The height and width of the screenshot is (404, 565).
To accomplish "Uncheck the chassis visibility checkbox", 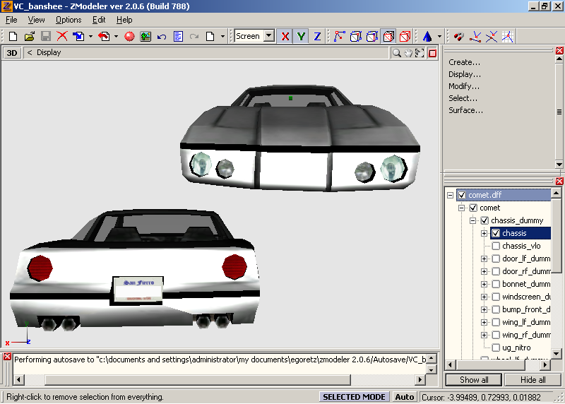I will 496,233.
